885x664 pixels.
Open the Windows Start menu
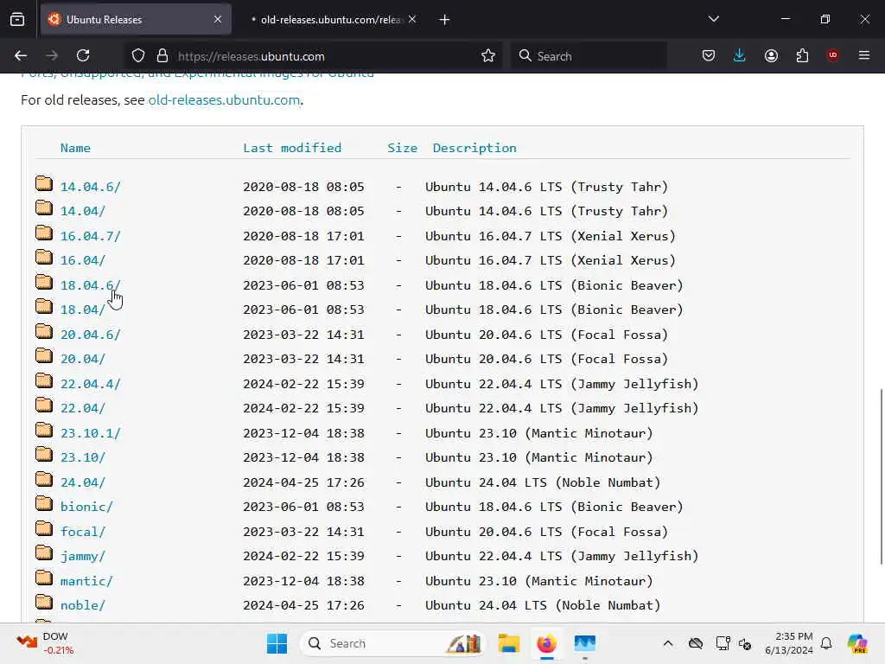click(277, 643)
